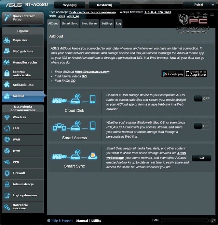
Task: Open the Polski language dropdown
Action: (x=199, y=5)
